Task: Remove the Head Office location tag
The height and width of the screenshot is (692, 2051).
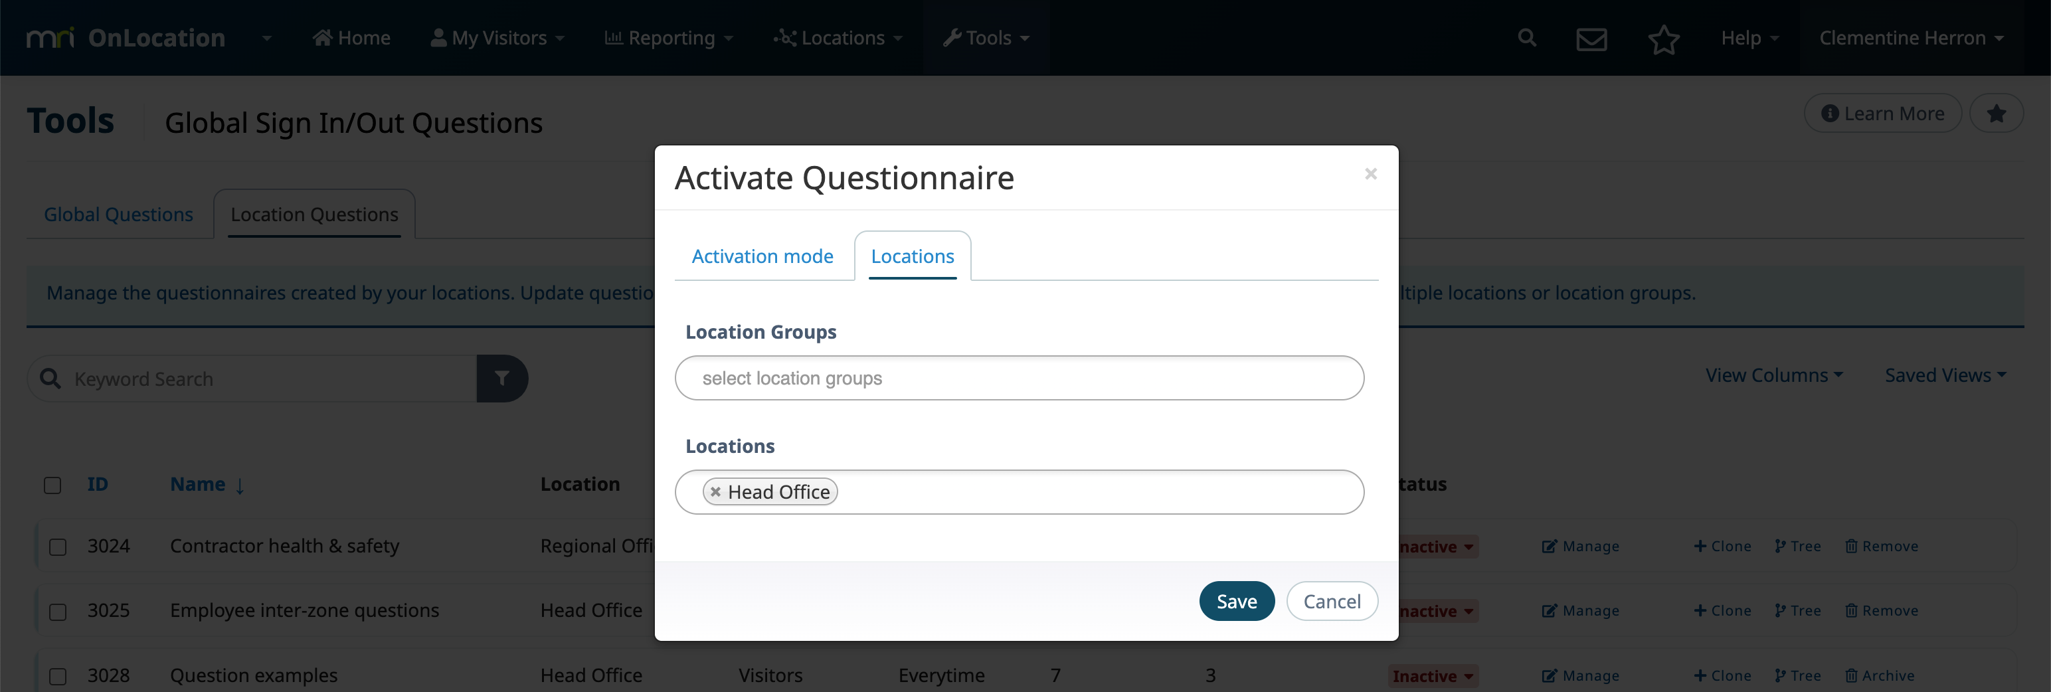Action: (715, 492)
